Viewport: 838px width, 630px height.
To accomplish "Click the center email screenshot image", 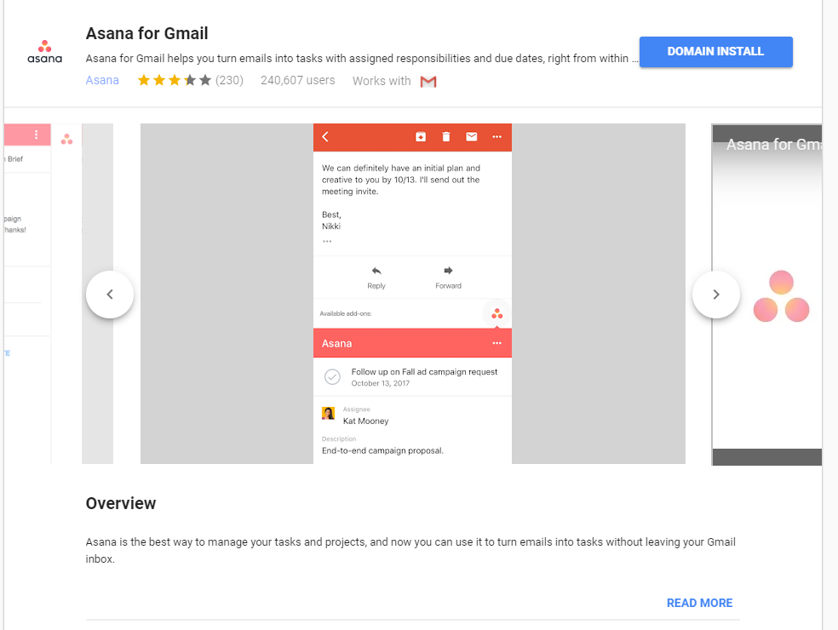I will 412,294.
